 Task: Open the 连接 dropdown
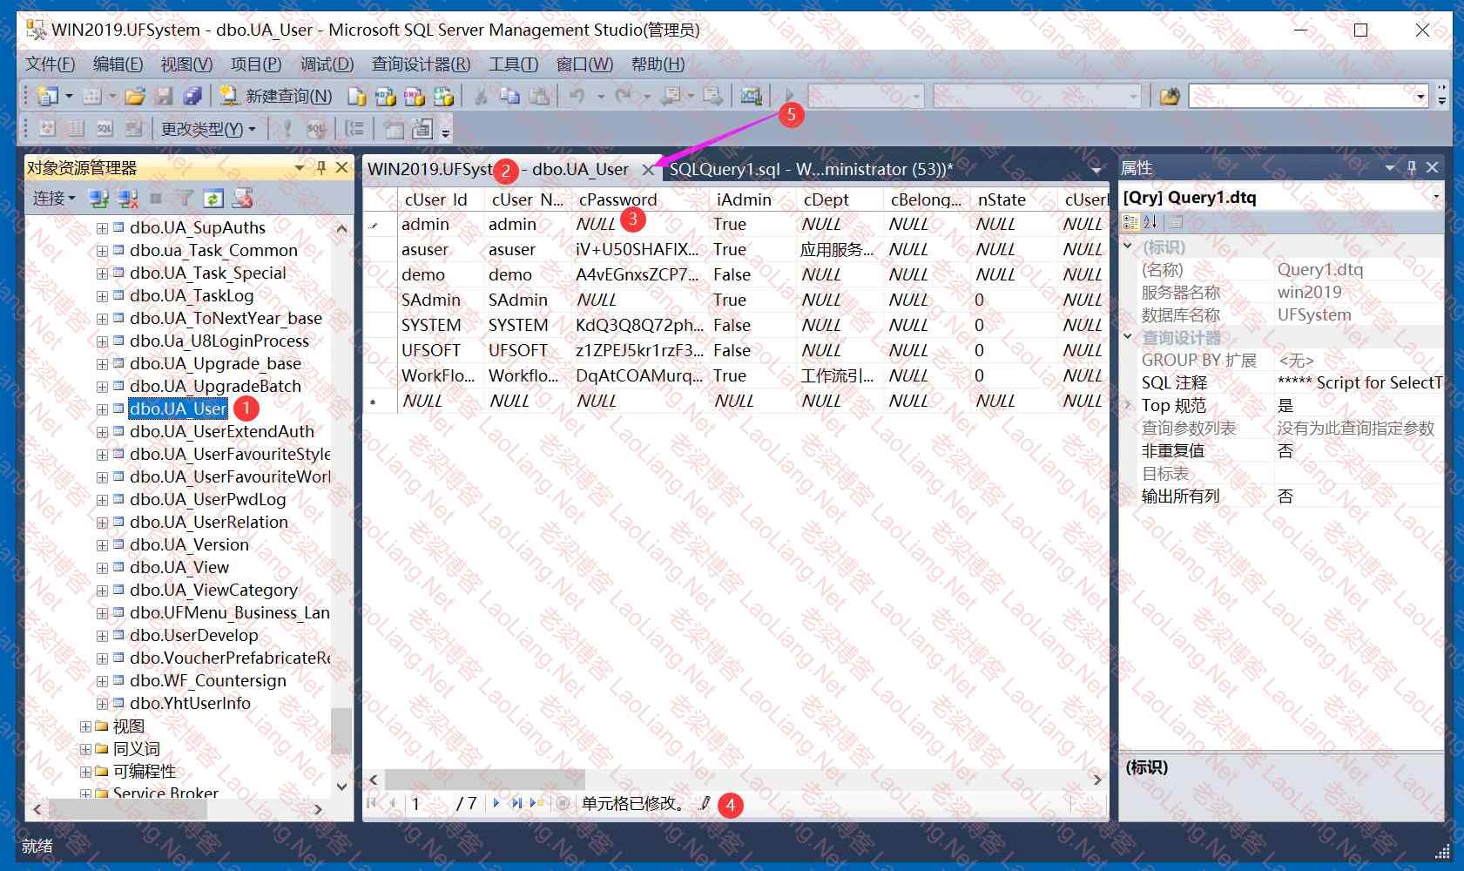tap(54, 199)
